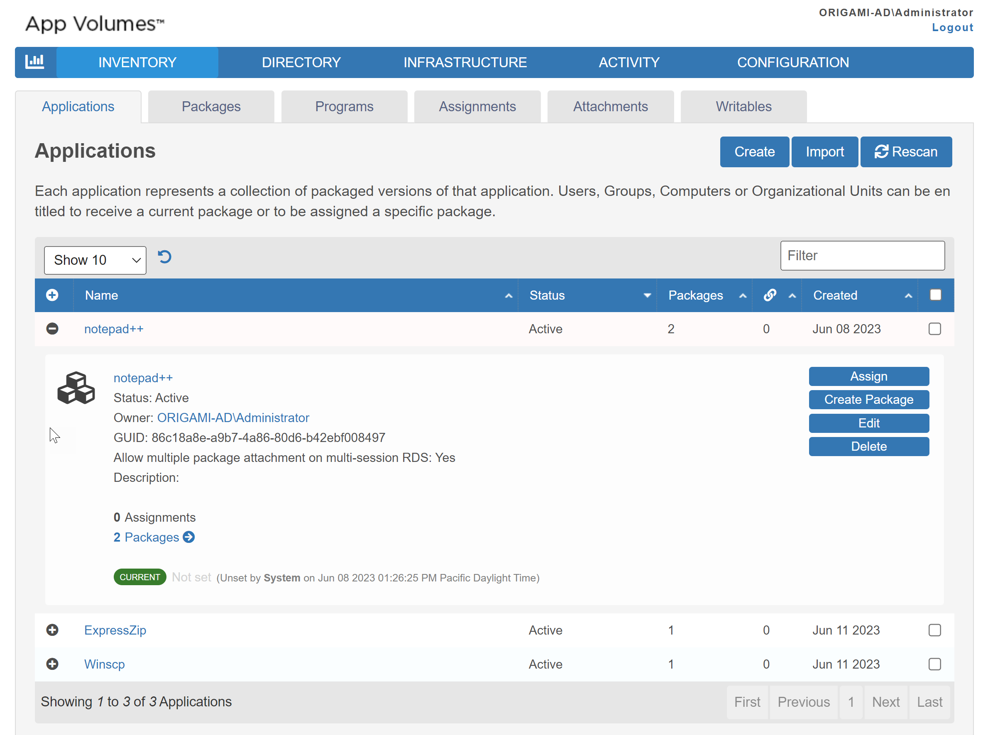The width and height of the screenshot is (983, 735).
Task: Switch to the Assignments tab
Action: [477, 107]
